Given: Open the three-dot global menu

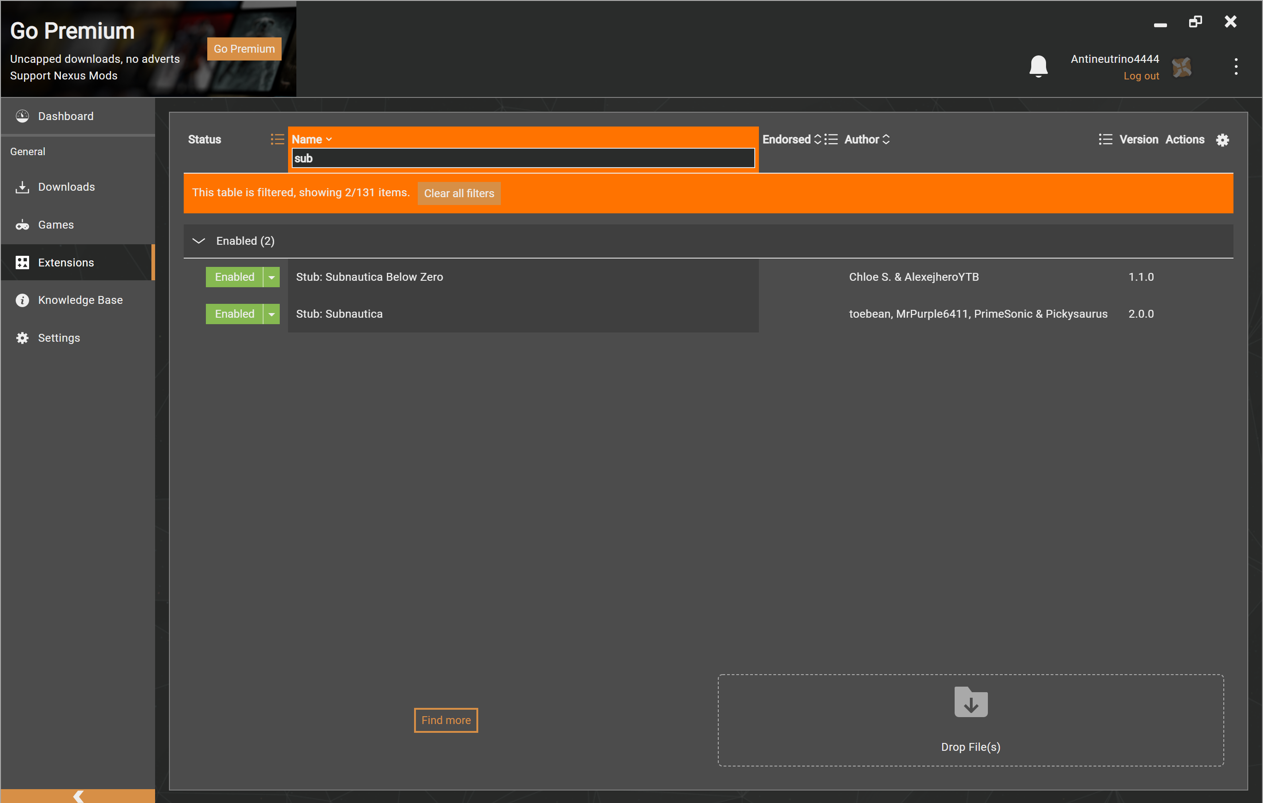Looking at the screenshot, I should tap(1236, 66).
